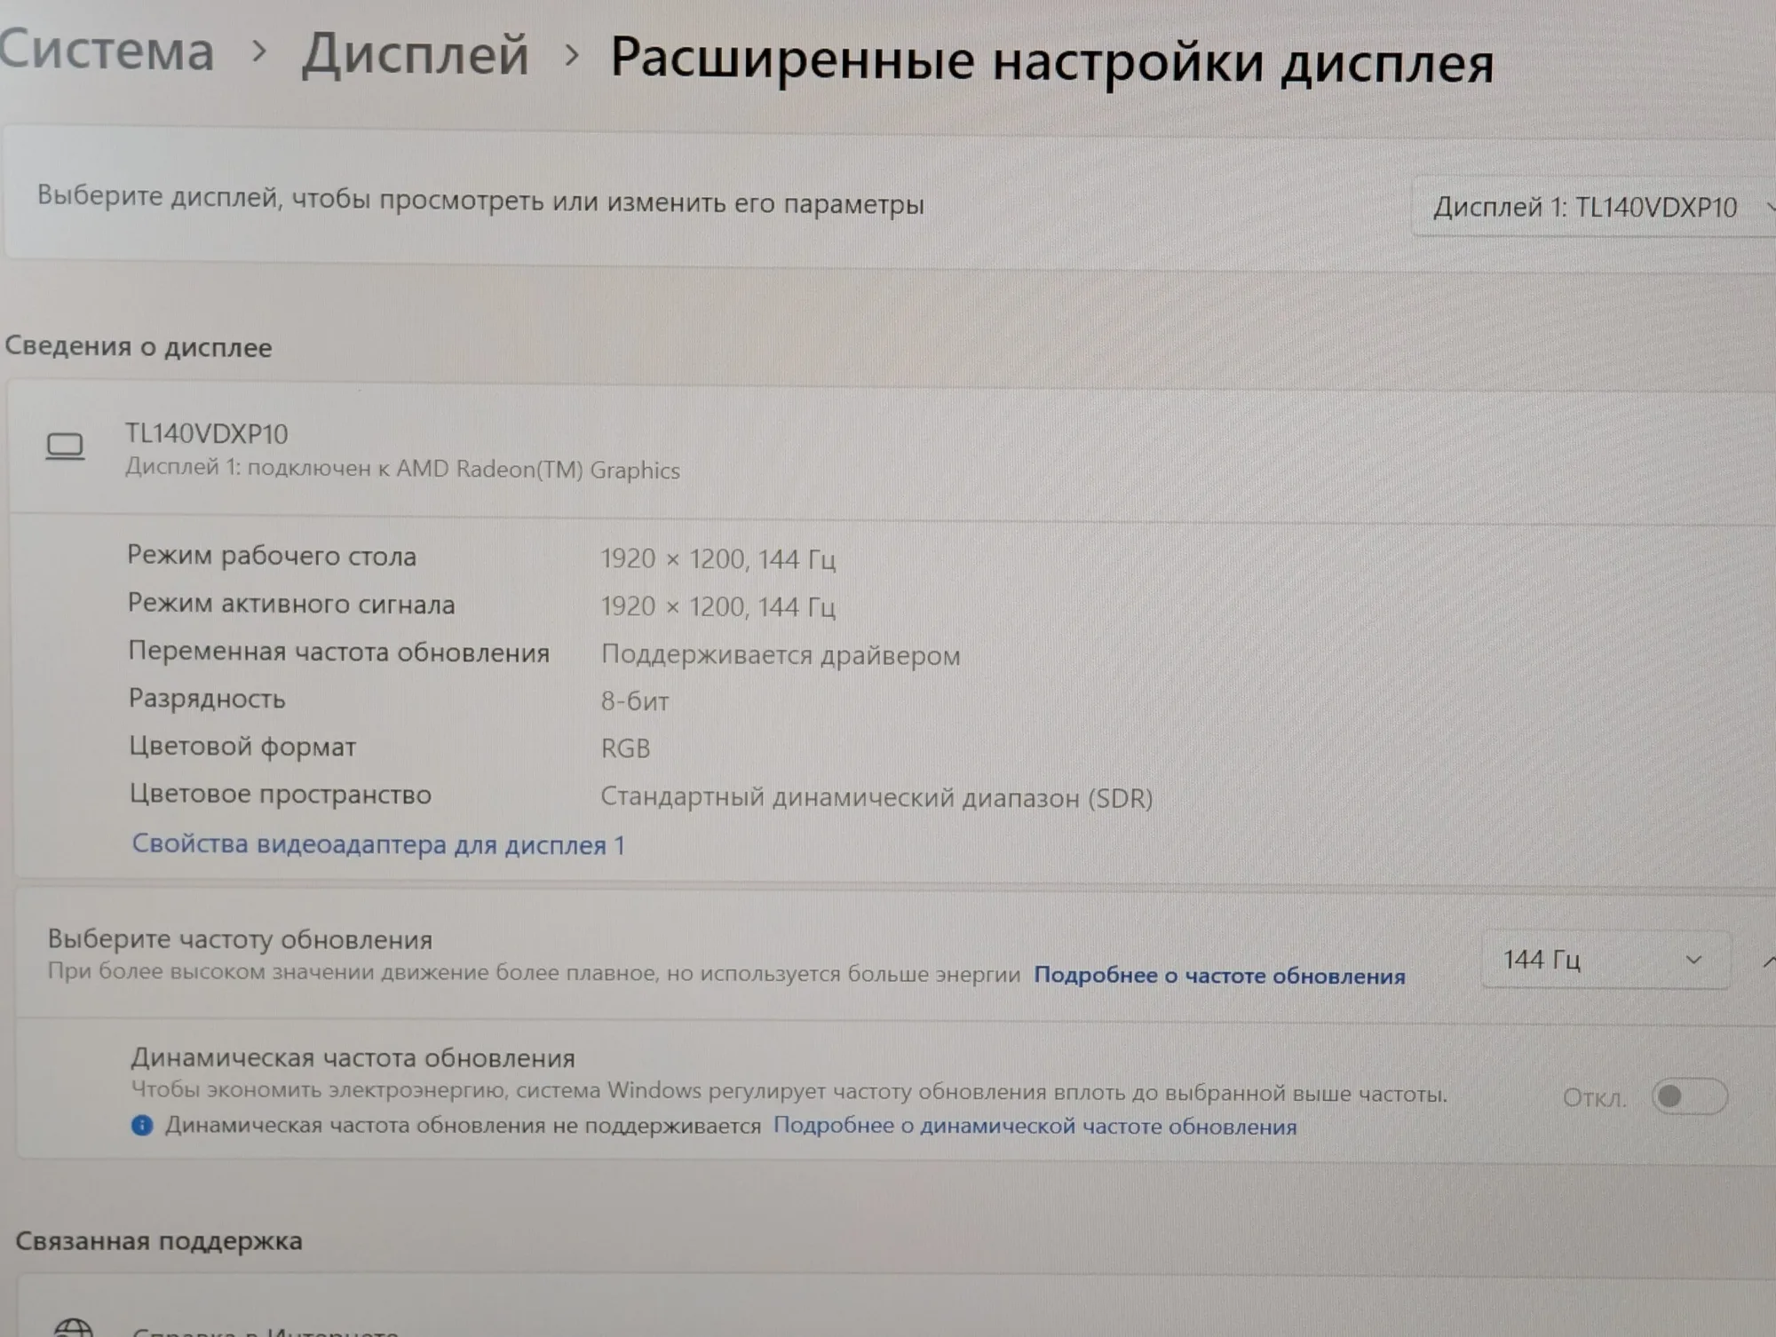Click AMD Radeon(TM) Graphics connection text
Screen dimensions: 1776x1337
pos(402,469)
